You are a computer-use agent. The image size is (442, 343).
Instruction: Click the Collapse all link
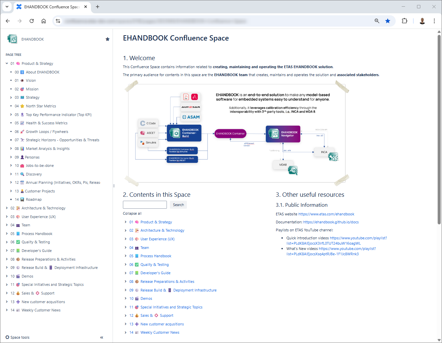132,213
